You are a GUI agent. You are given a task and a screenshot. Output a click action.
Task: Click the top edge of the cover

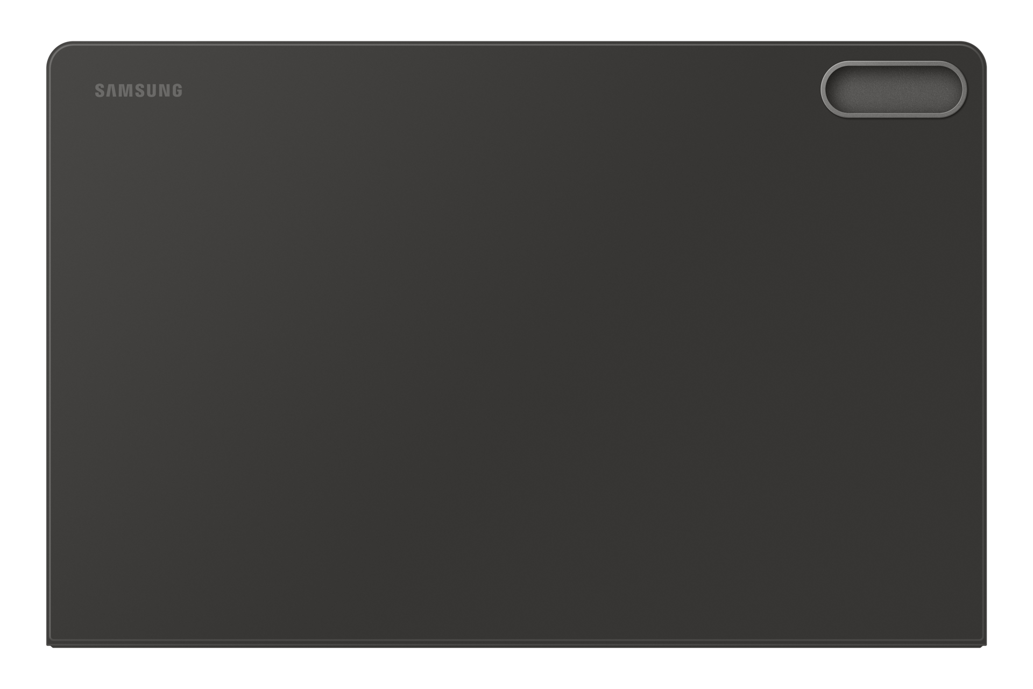(516, 43)
